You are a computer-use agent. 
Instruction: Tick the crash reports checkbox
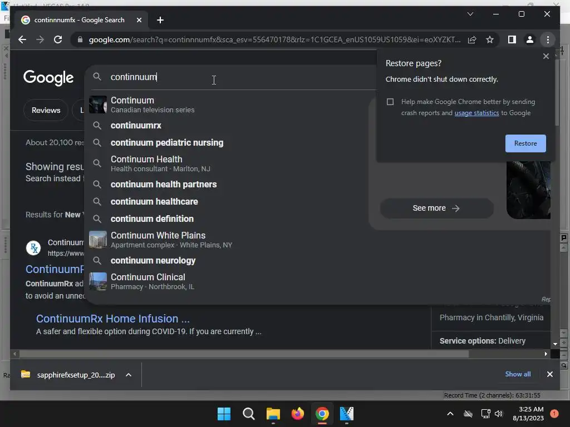click(x=390, y=102)
